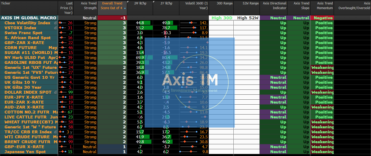371x156 pixels.
Task: Click the red Negative momentum cell
Action: (322, 18)
